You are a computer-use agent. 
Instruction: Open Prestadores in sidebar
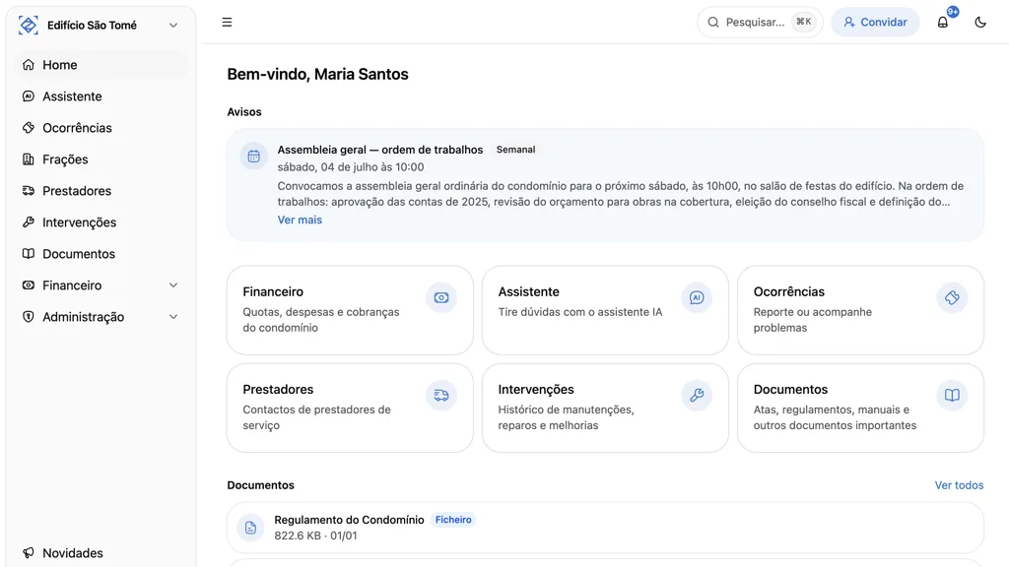[101, 191]
